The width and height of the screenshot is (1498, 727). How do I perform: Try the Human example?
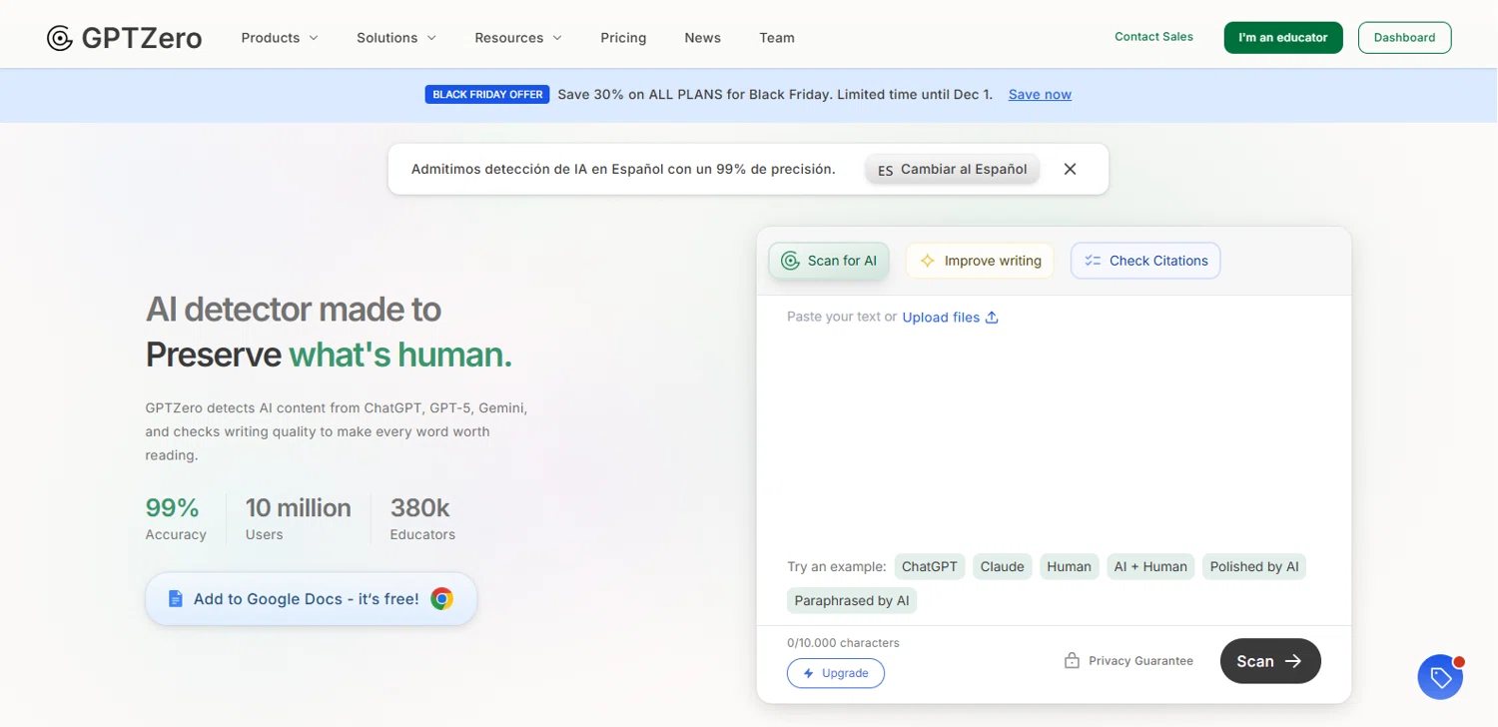pyautogui.click(x=1069, y=567)
